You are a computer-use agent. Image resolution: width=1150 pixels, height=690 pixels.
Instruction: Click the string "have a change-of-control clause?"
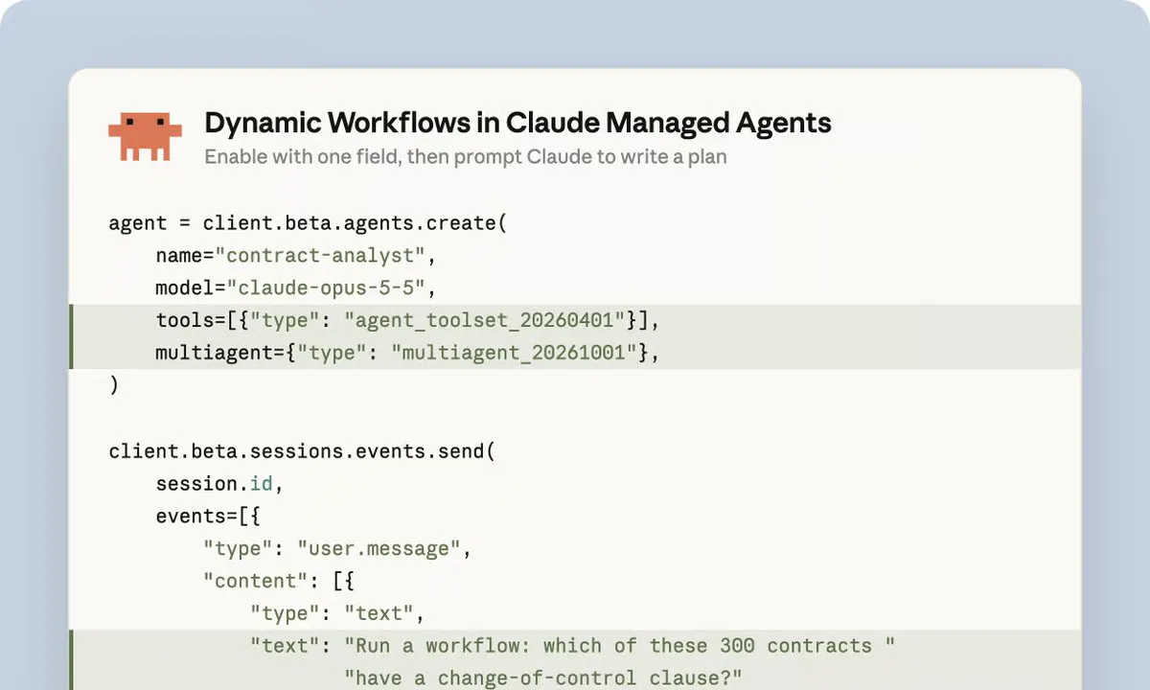(543, 678)
